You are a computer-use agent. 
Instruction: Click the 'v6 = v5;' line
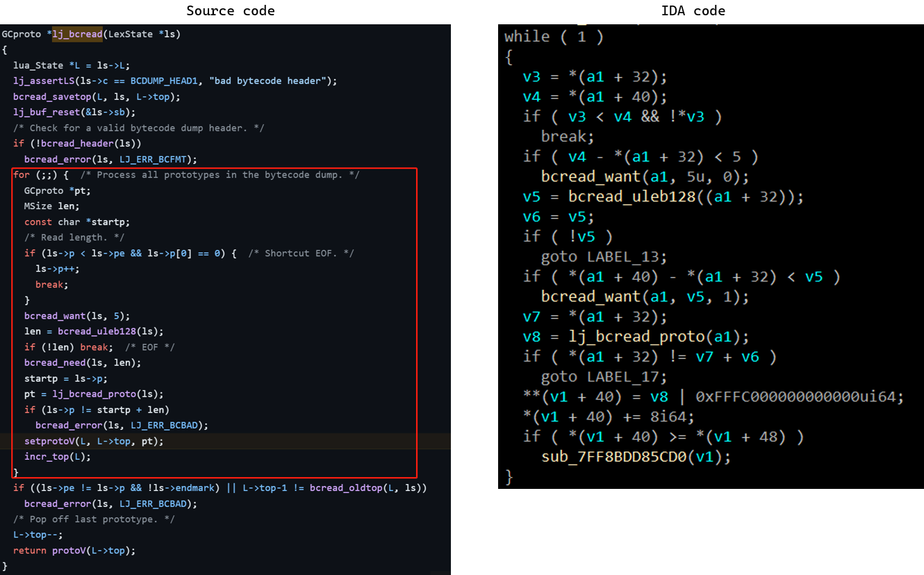[x=558, y=217]
